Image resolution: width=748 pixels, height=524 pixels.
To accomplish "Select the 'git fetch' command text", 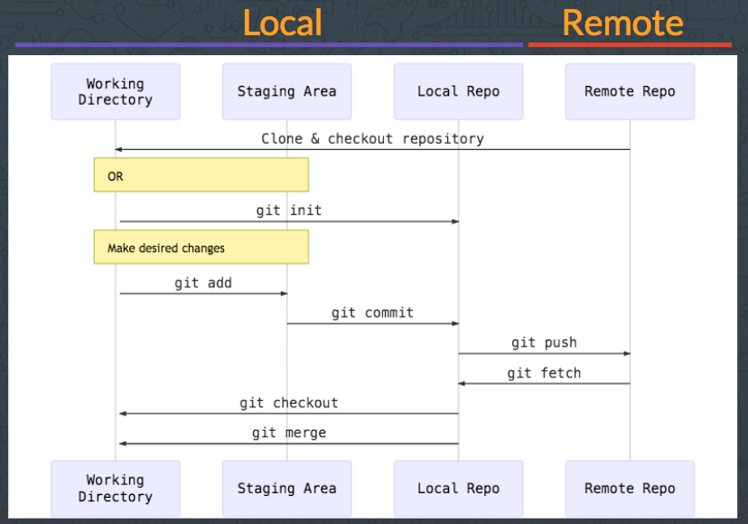I will (544, 372).
